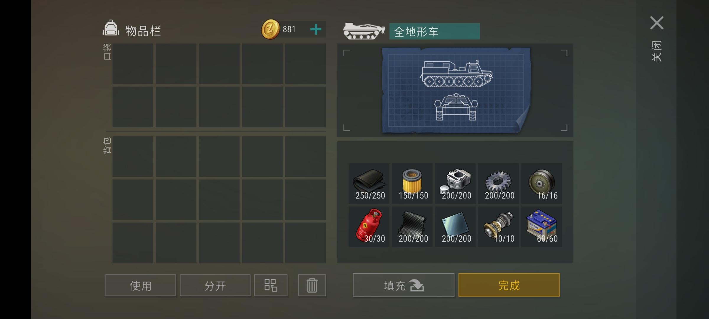
Task: Click the yellow 完成 (finish) button
Action: 509,285
